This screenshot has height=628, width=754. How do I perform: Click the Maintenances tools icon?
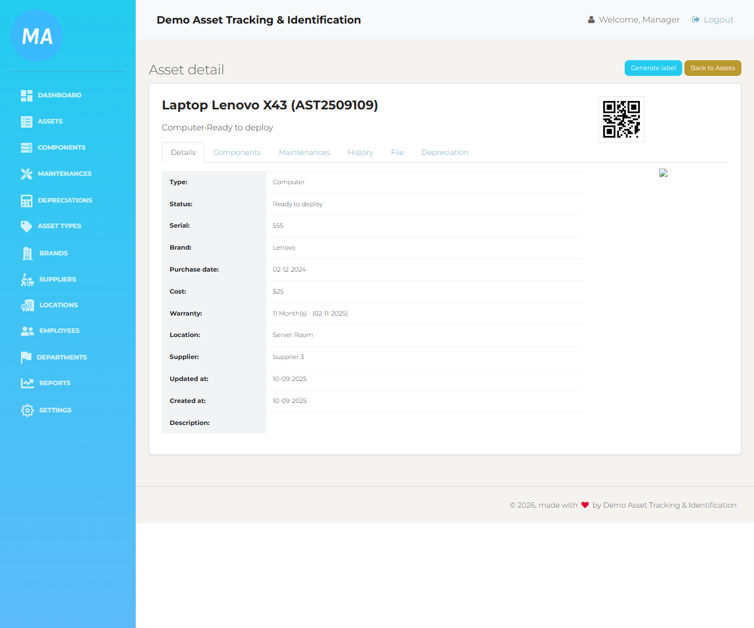coord(27,174)
